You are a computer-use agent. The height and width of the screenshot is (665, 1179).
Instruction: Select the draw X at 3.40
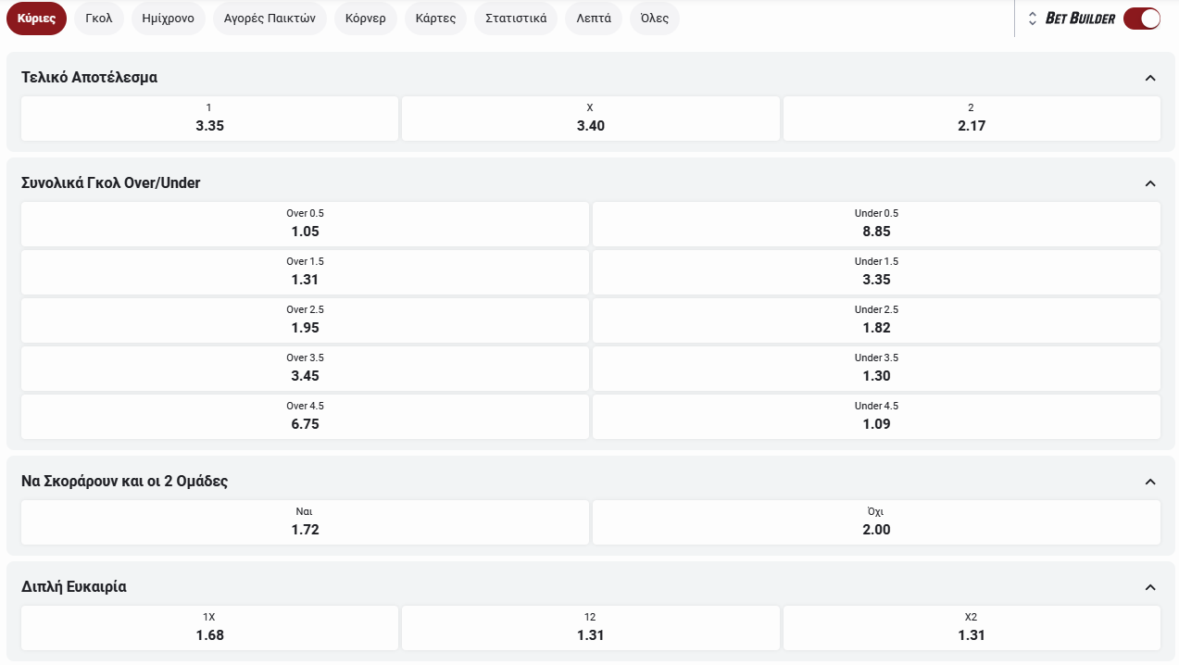(x=590, y=119)
